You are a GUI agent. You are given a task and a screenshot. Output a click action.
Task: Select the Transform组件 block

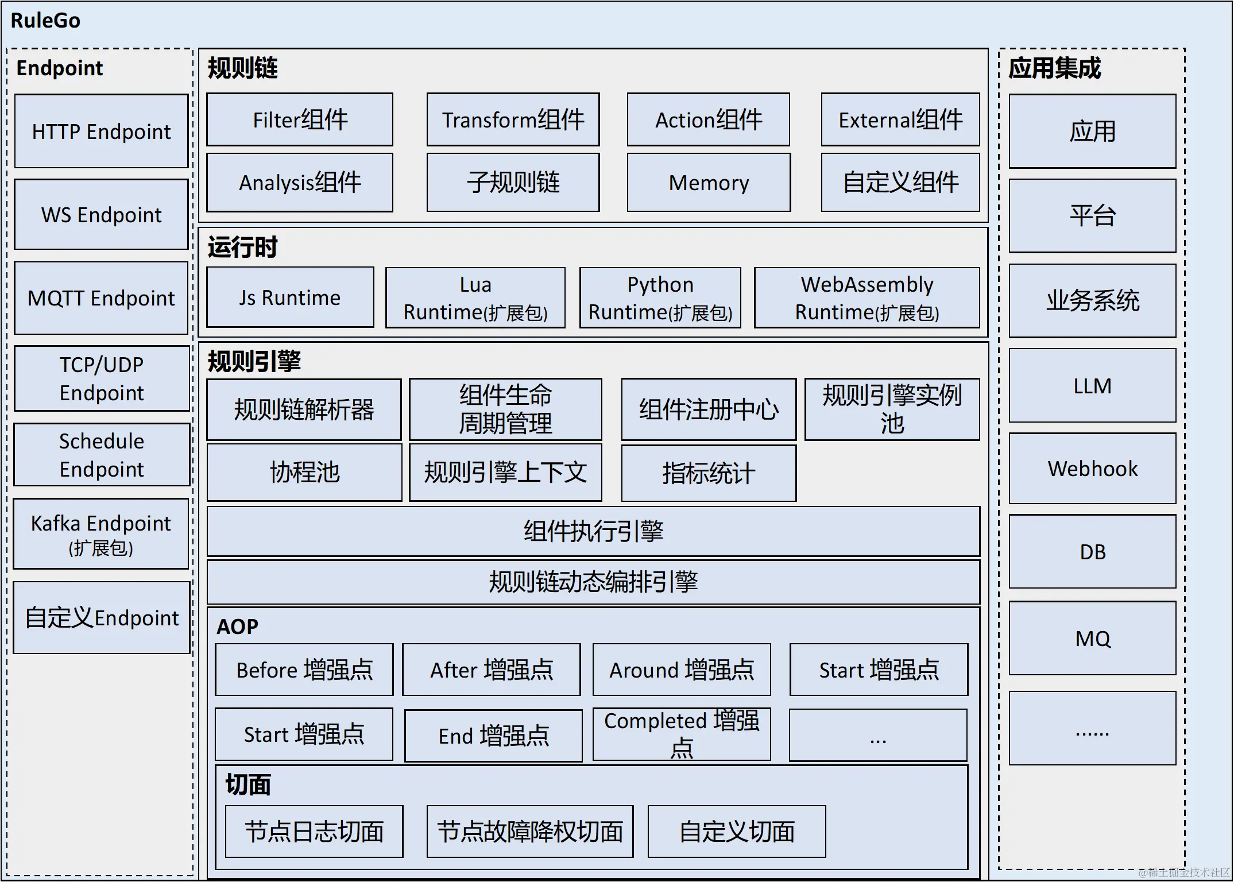(513, 120)
